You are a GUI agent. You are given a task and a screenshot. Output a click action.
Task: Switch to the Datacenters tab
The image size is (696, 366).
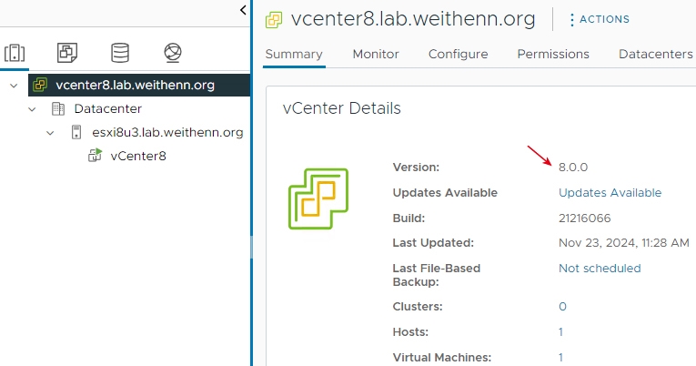(656, 55)
